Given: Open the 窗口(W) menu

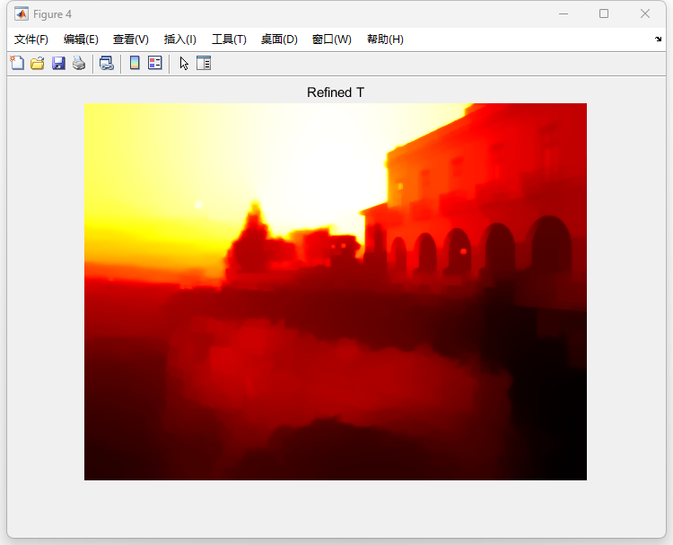Looking at the screenshot, I should (x=331, y=40).
